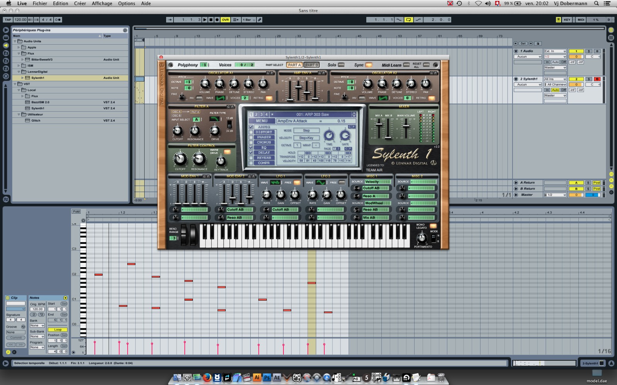
Task: Expand the ISM folder
Action: point(19,65)
